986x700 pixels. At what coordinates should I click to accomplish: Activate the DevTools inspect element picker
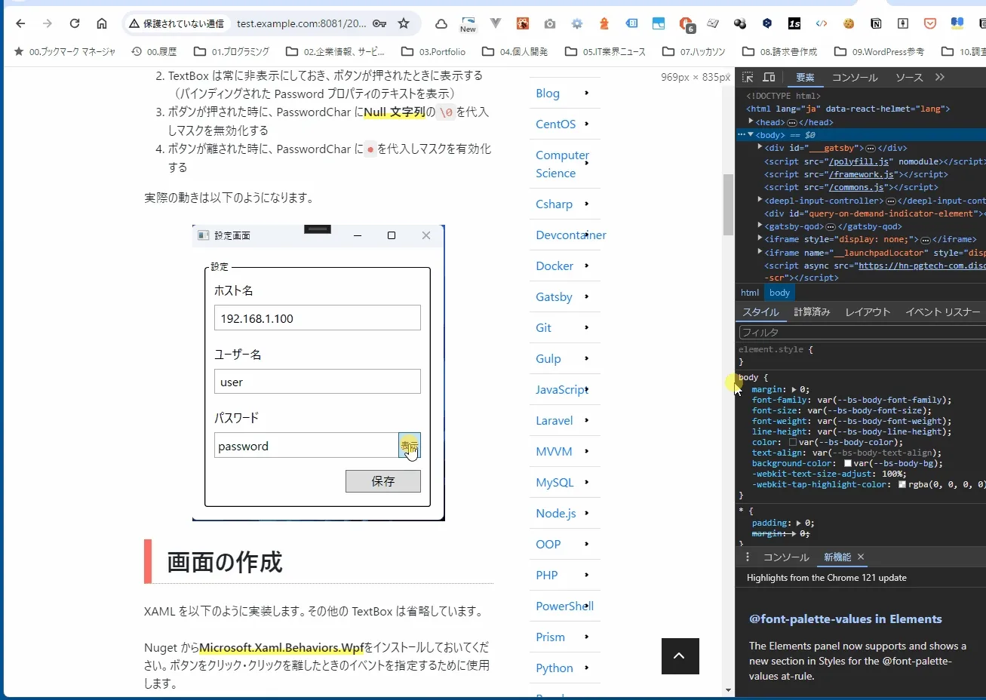(x=748, y=77)
